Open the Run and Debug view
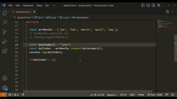 click(x=5, y=42)
